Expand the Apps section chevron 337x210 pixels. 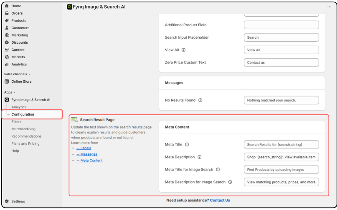pos(14,92)
